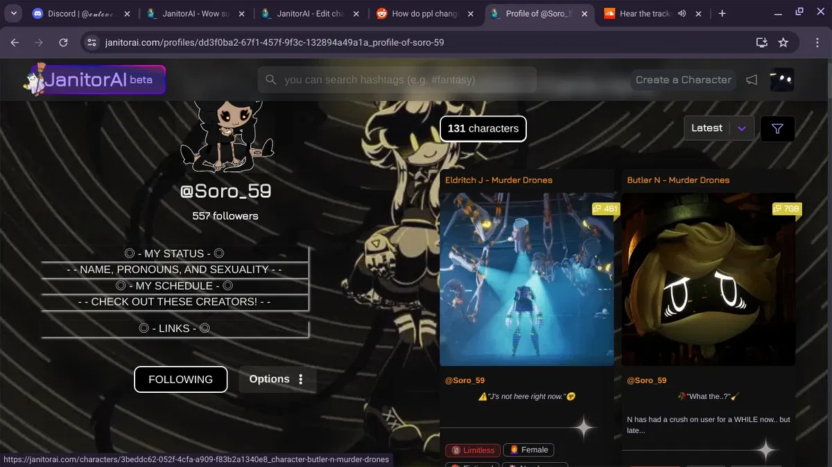Reload the page with the refresh icon
The width and height of the screenshot is (832, 467).
(63, 42)
